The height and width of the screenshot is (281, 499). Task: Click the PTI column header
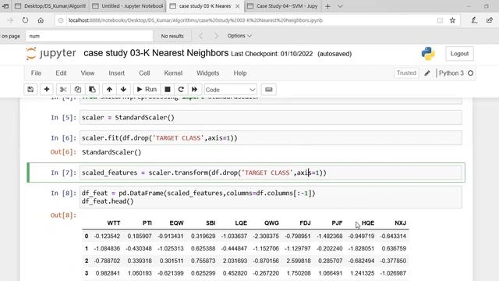click(x=147, y=223)
